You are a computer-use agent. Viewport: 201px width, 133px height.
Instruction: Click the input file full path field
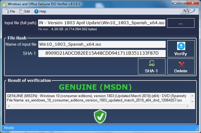click(102, 23)
